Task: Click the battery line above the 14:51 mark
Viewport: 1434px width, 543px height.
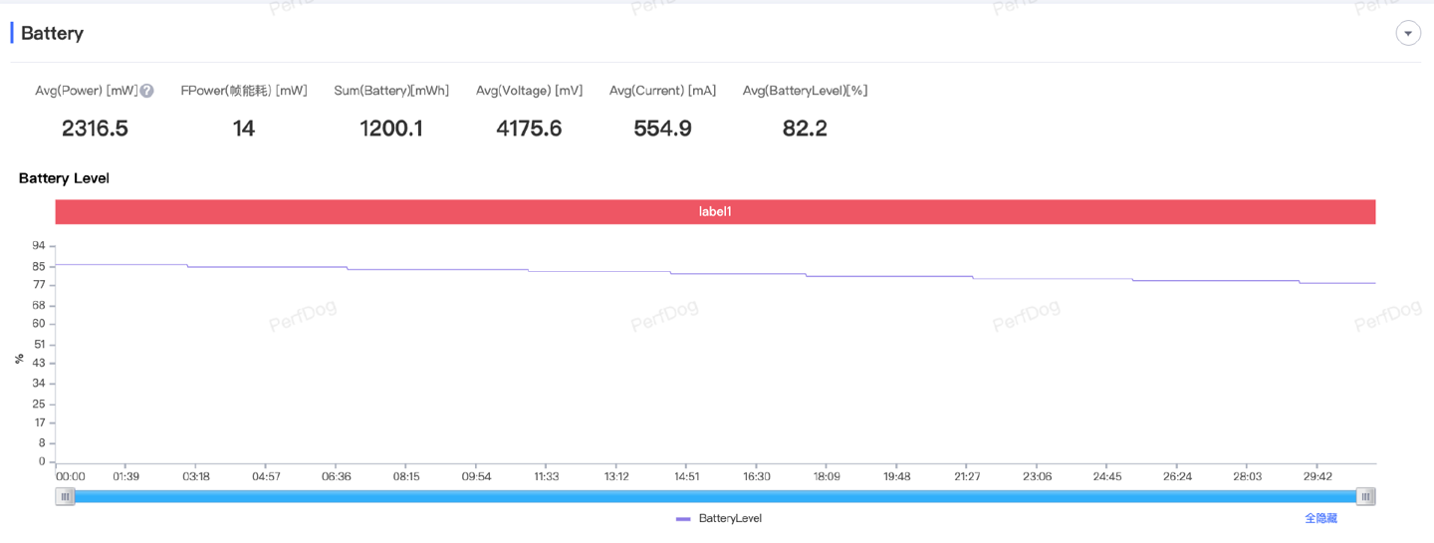Action: [686, 273]
